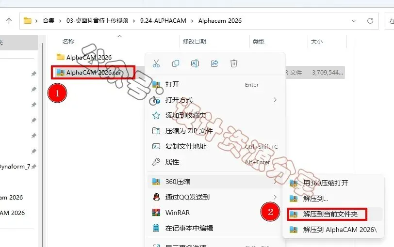Click the path icon beside 复制文件地址
This screenshot has width=394, height=247.
tap(156, 146)
